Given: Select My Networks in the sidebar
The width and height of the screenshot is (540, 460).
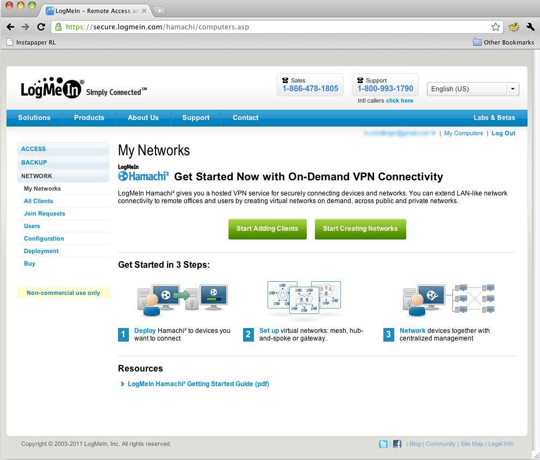Looking at the screenshot, I should pos(42,188).
